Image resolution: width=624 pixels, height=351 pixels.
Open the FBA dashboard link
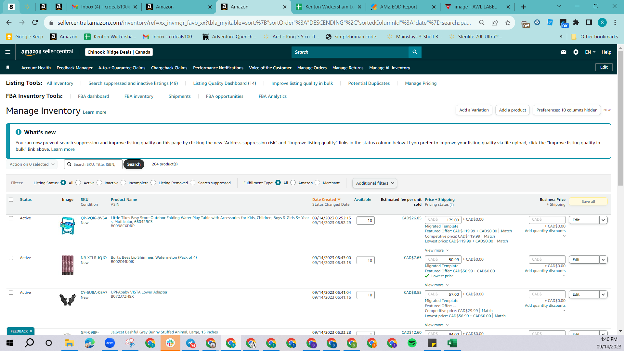point(94,96)
